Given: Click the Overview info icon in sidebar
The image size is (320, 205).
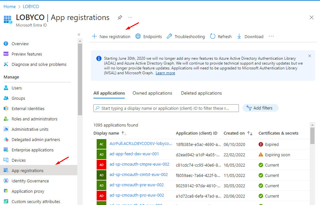Looking at the screenshot, I should 6,43.
